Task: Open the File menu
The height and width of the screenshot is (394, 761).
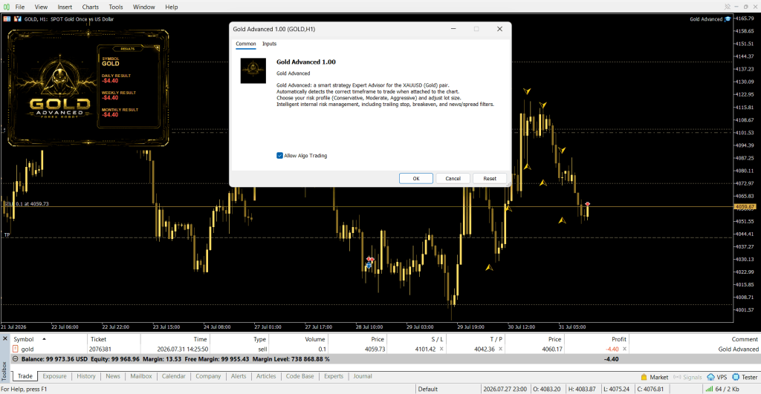Action: tap(20, 7)
